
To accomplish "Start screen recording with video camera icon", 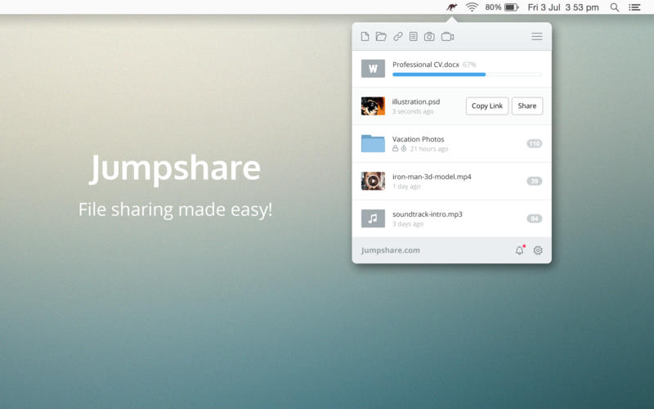I will click(x=447, y=37).
